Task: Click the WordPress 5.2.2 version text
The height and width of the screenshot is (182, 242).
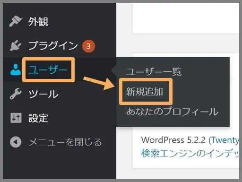Action: 173,140
